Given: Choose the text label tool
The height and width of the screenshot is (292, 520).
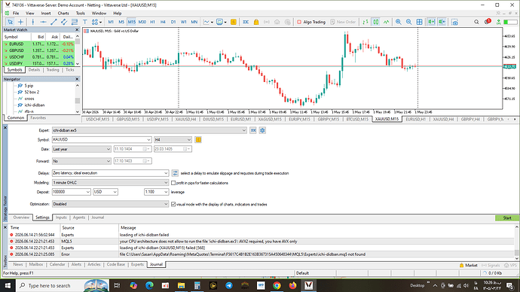Looking at the screenshot, I should pyautogui.click(x=85, y=22).
